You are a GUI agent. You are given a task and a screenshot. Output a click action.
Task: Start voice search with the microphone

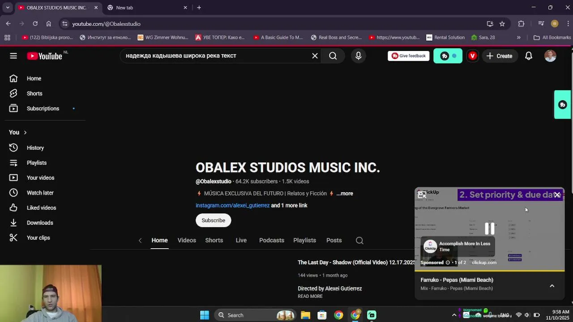[x=358, y=56]
